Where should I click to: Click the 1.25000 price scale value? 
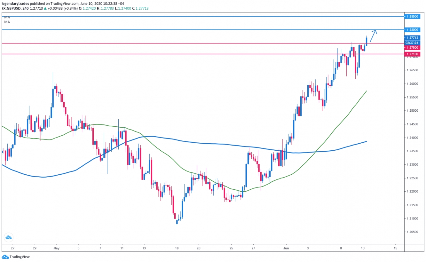tap(412, 110)
